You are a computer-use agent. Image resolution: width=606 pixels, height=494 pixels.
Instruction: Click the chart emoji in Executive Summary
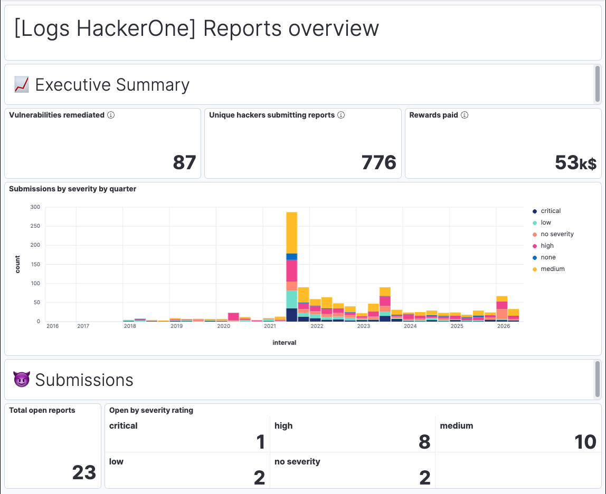22,84
